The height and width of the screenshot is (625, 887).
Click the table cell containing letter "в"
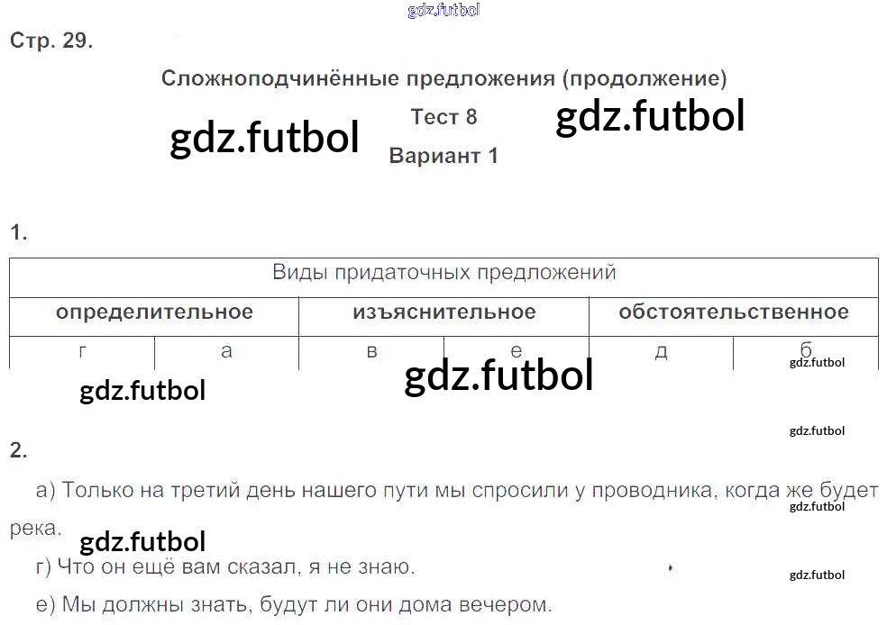point(371,351)
